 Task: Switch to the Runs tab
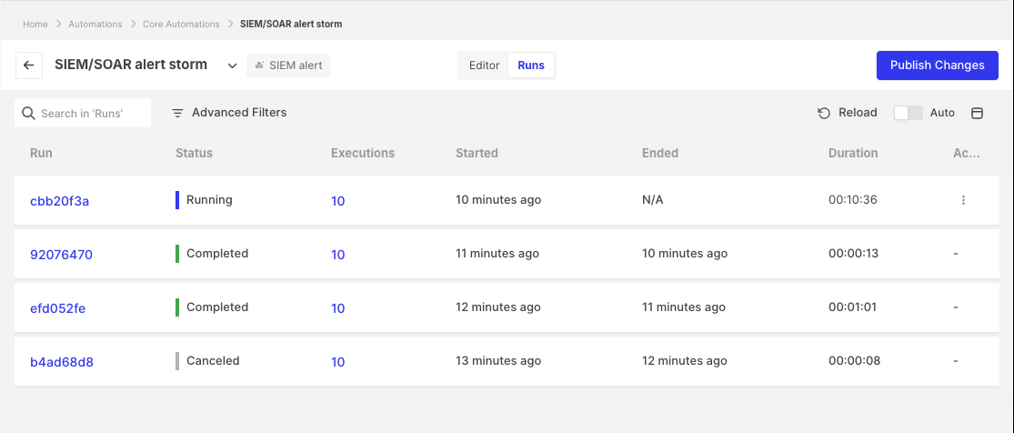(531, 65)
